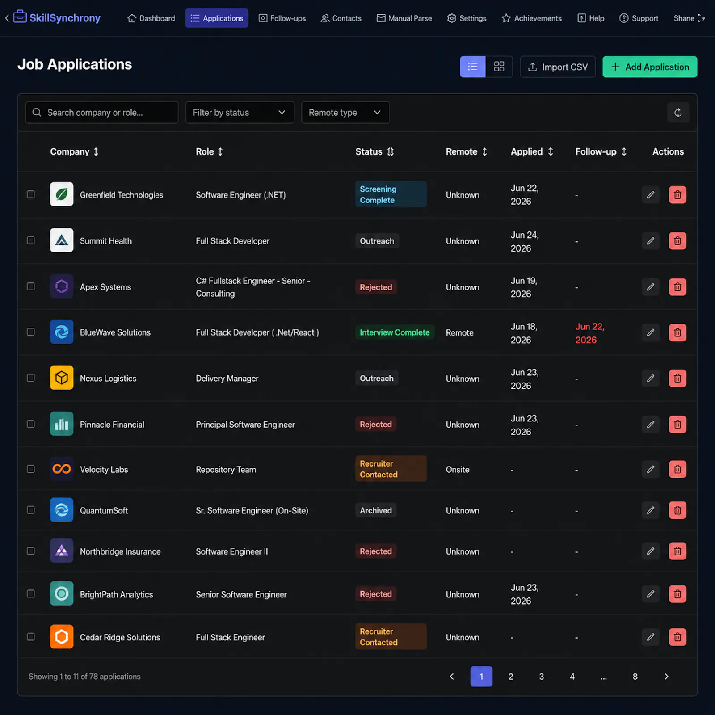Open the Filter by status dropdown

coord(240,113)
